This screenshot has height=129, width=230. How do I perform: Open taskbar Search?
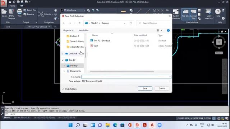pos(78,125)
